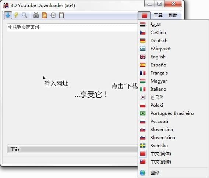The width and height of the screenshot is (209, 178).
Task: Select 한국어 language option
Action: [173, 97]
